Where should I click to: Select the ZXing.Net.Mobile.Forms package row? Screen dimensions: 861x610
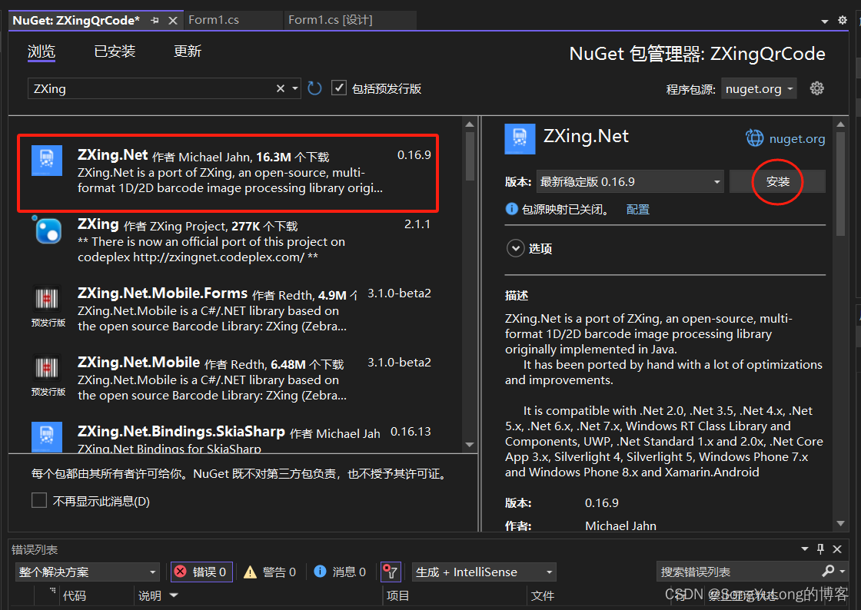click(236, 310)
